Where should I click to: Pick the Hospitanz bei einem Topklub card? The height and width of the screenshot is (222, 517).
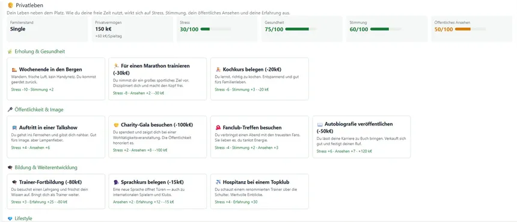tap(260, 191)
